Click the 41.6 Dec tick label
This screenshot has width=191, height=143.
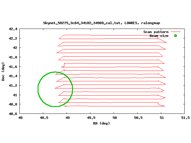click(x=13, y=67)
